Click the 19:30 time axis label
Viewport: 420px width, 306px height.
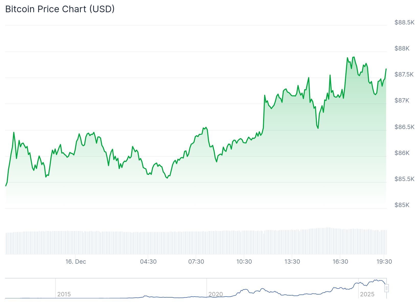click(384, 262)
